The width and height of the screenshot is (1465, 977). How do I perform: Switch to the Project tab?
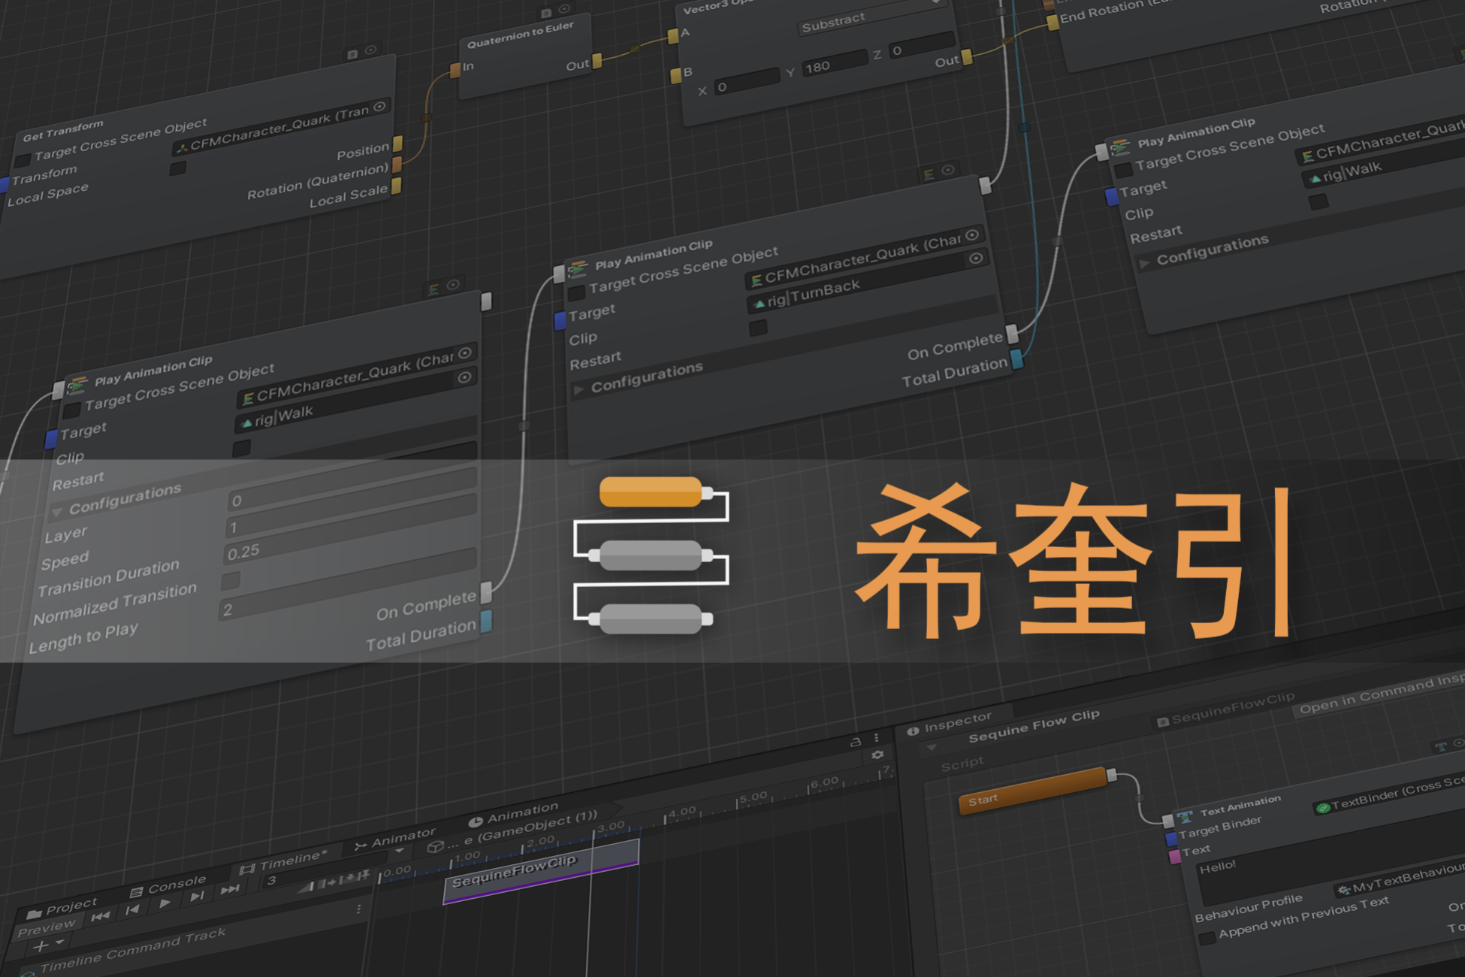(x=62, y=909)
